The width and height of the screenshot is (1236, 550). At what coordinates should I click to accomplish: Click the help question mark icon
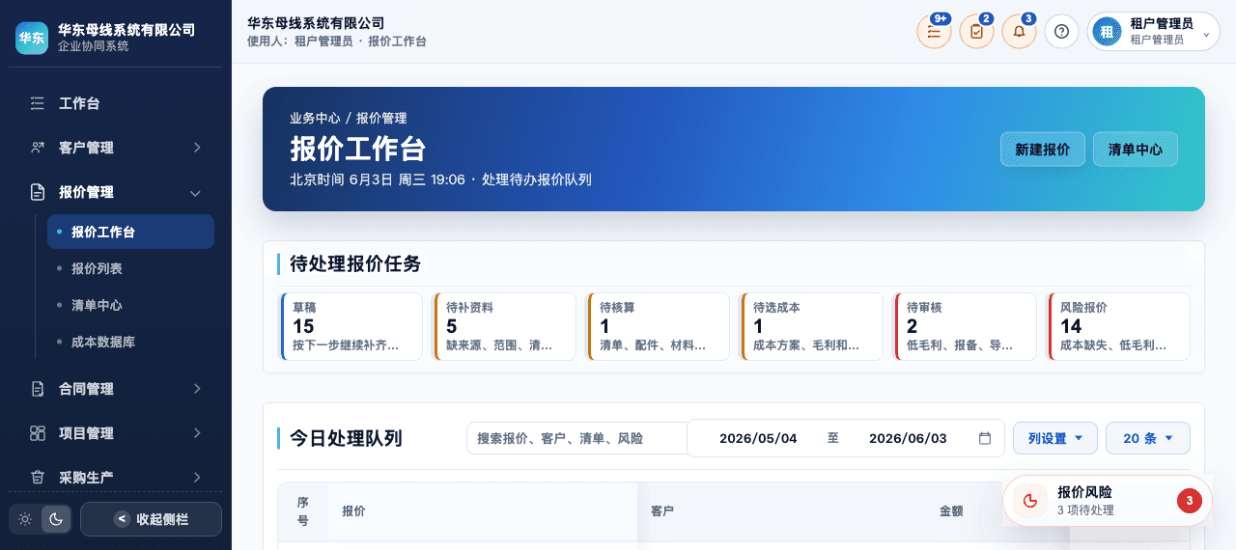[x=1061, y=32]
